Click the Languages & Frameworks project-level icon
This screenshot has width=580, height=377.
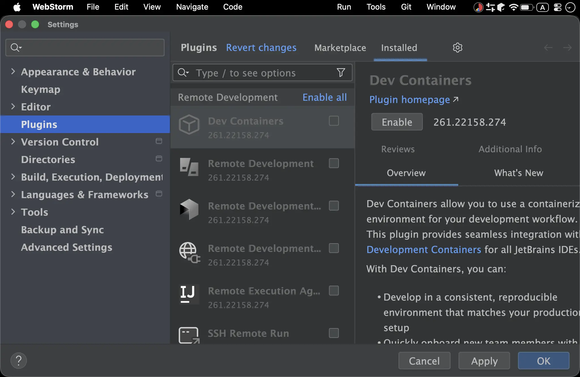[159, 194]
